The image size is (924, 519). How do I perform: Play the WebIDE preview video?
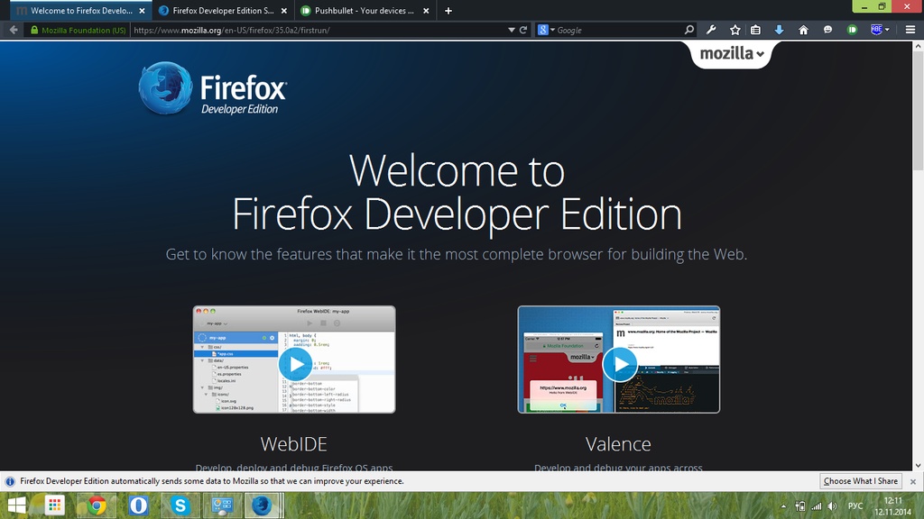point(296,364)
